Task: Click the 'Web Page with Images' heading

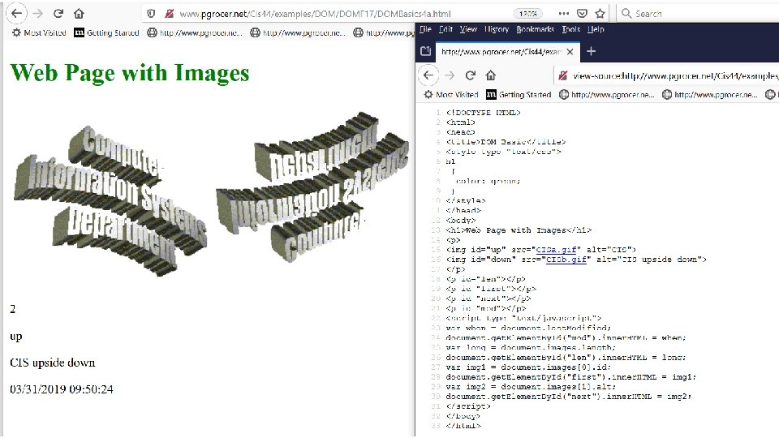Action: 130,73
